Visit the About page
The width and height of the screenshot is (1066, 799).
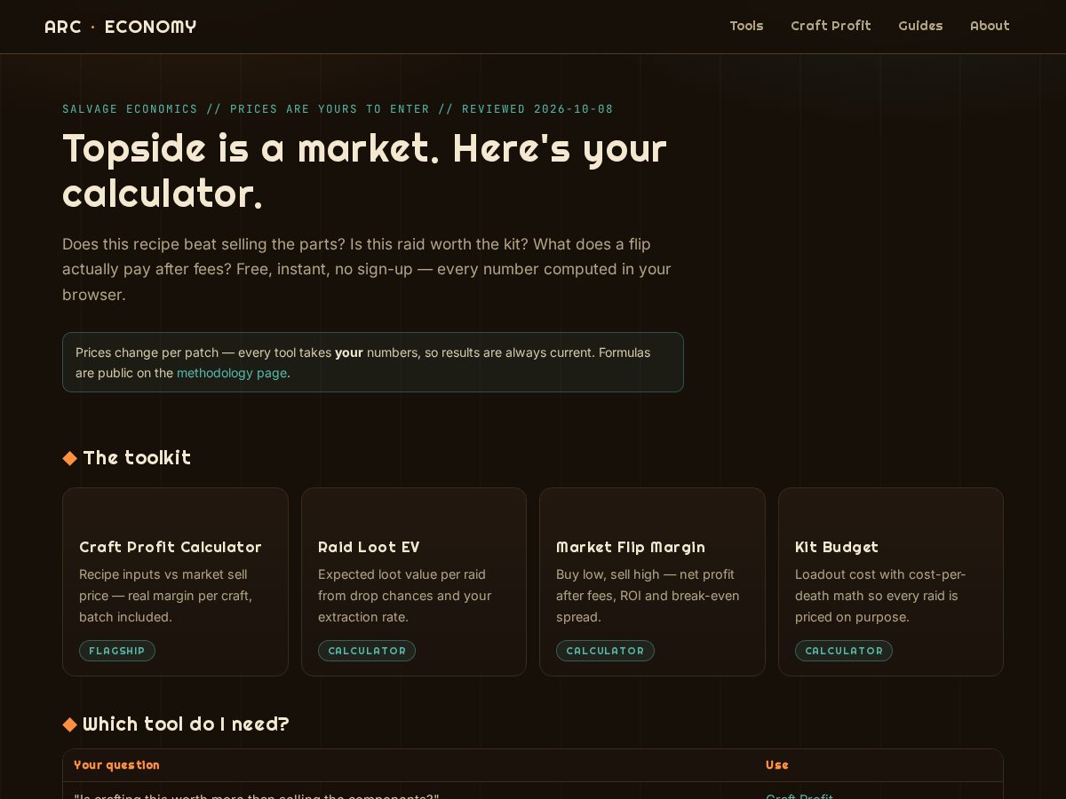tap(990, 26)
